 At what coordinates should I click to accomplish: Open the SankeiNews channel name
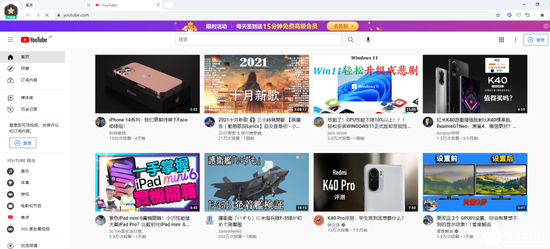230,231
